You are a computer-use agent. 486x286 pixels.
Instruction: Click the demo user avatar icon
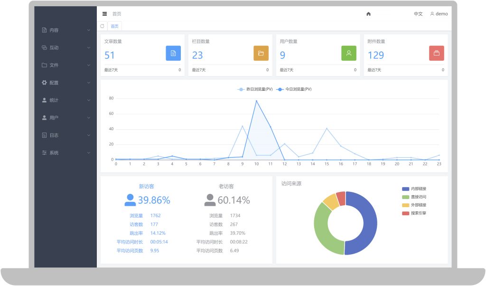tap(432, 14)
